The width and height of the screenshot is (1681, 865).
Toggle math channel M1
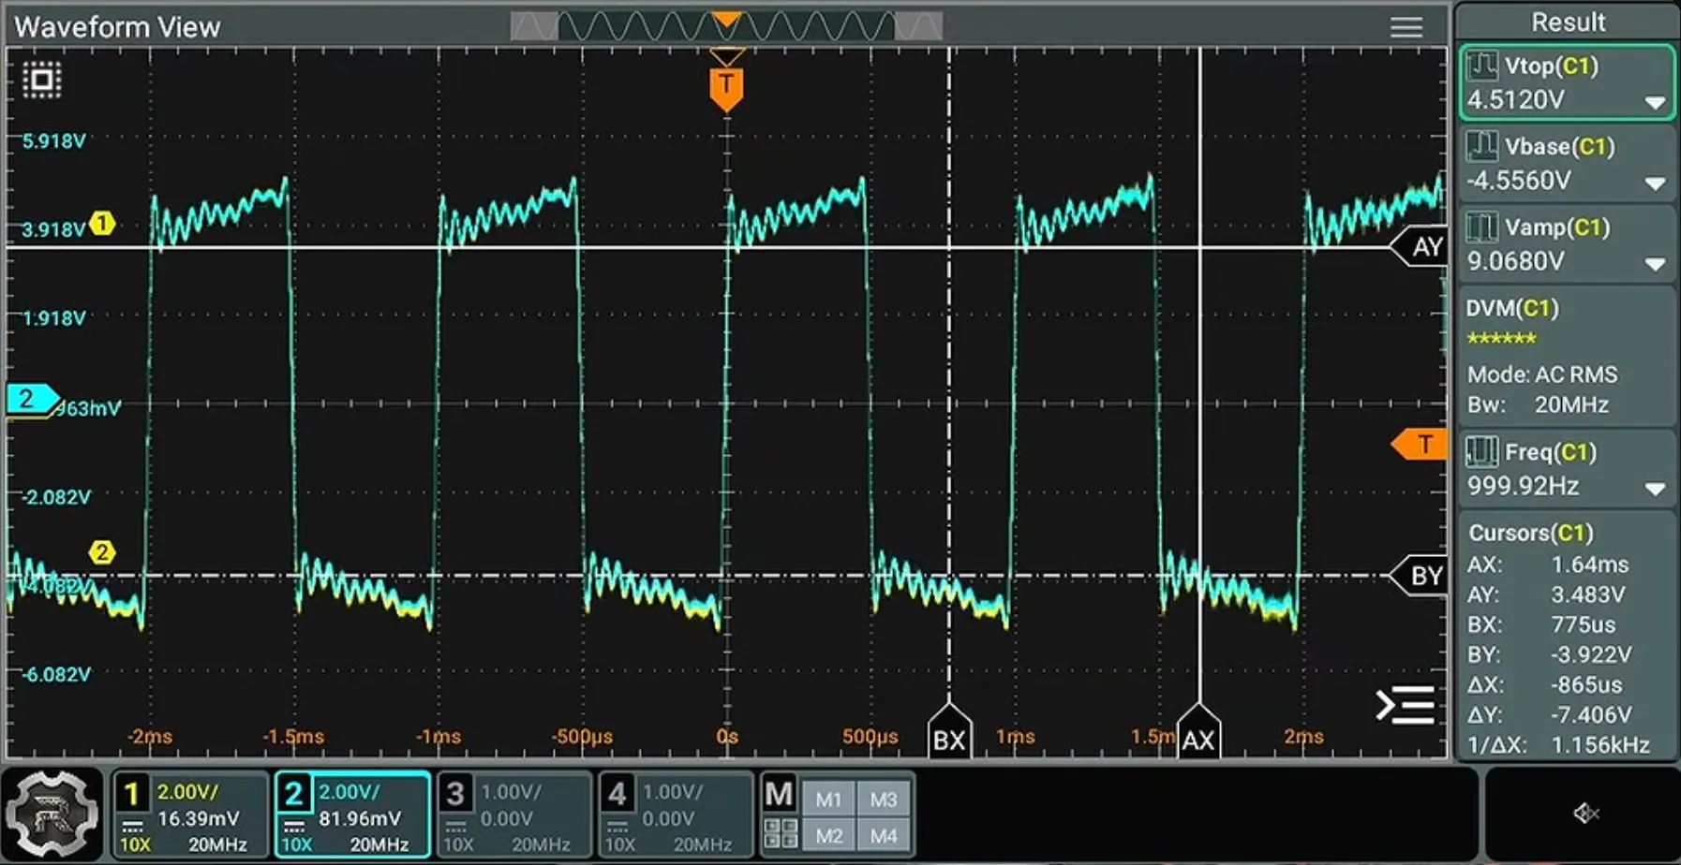828,799
